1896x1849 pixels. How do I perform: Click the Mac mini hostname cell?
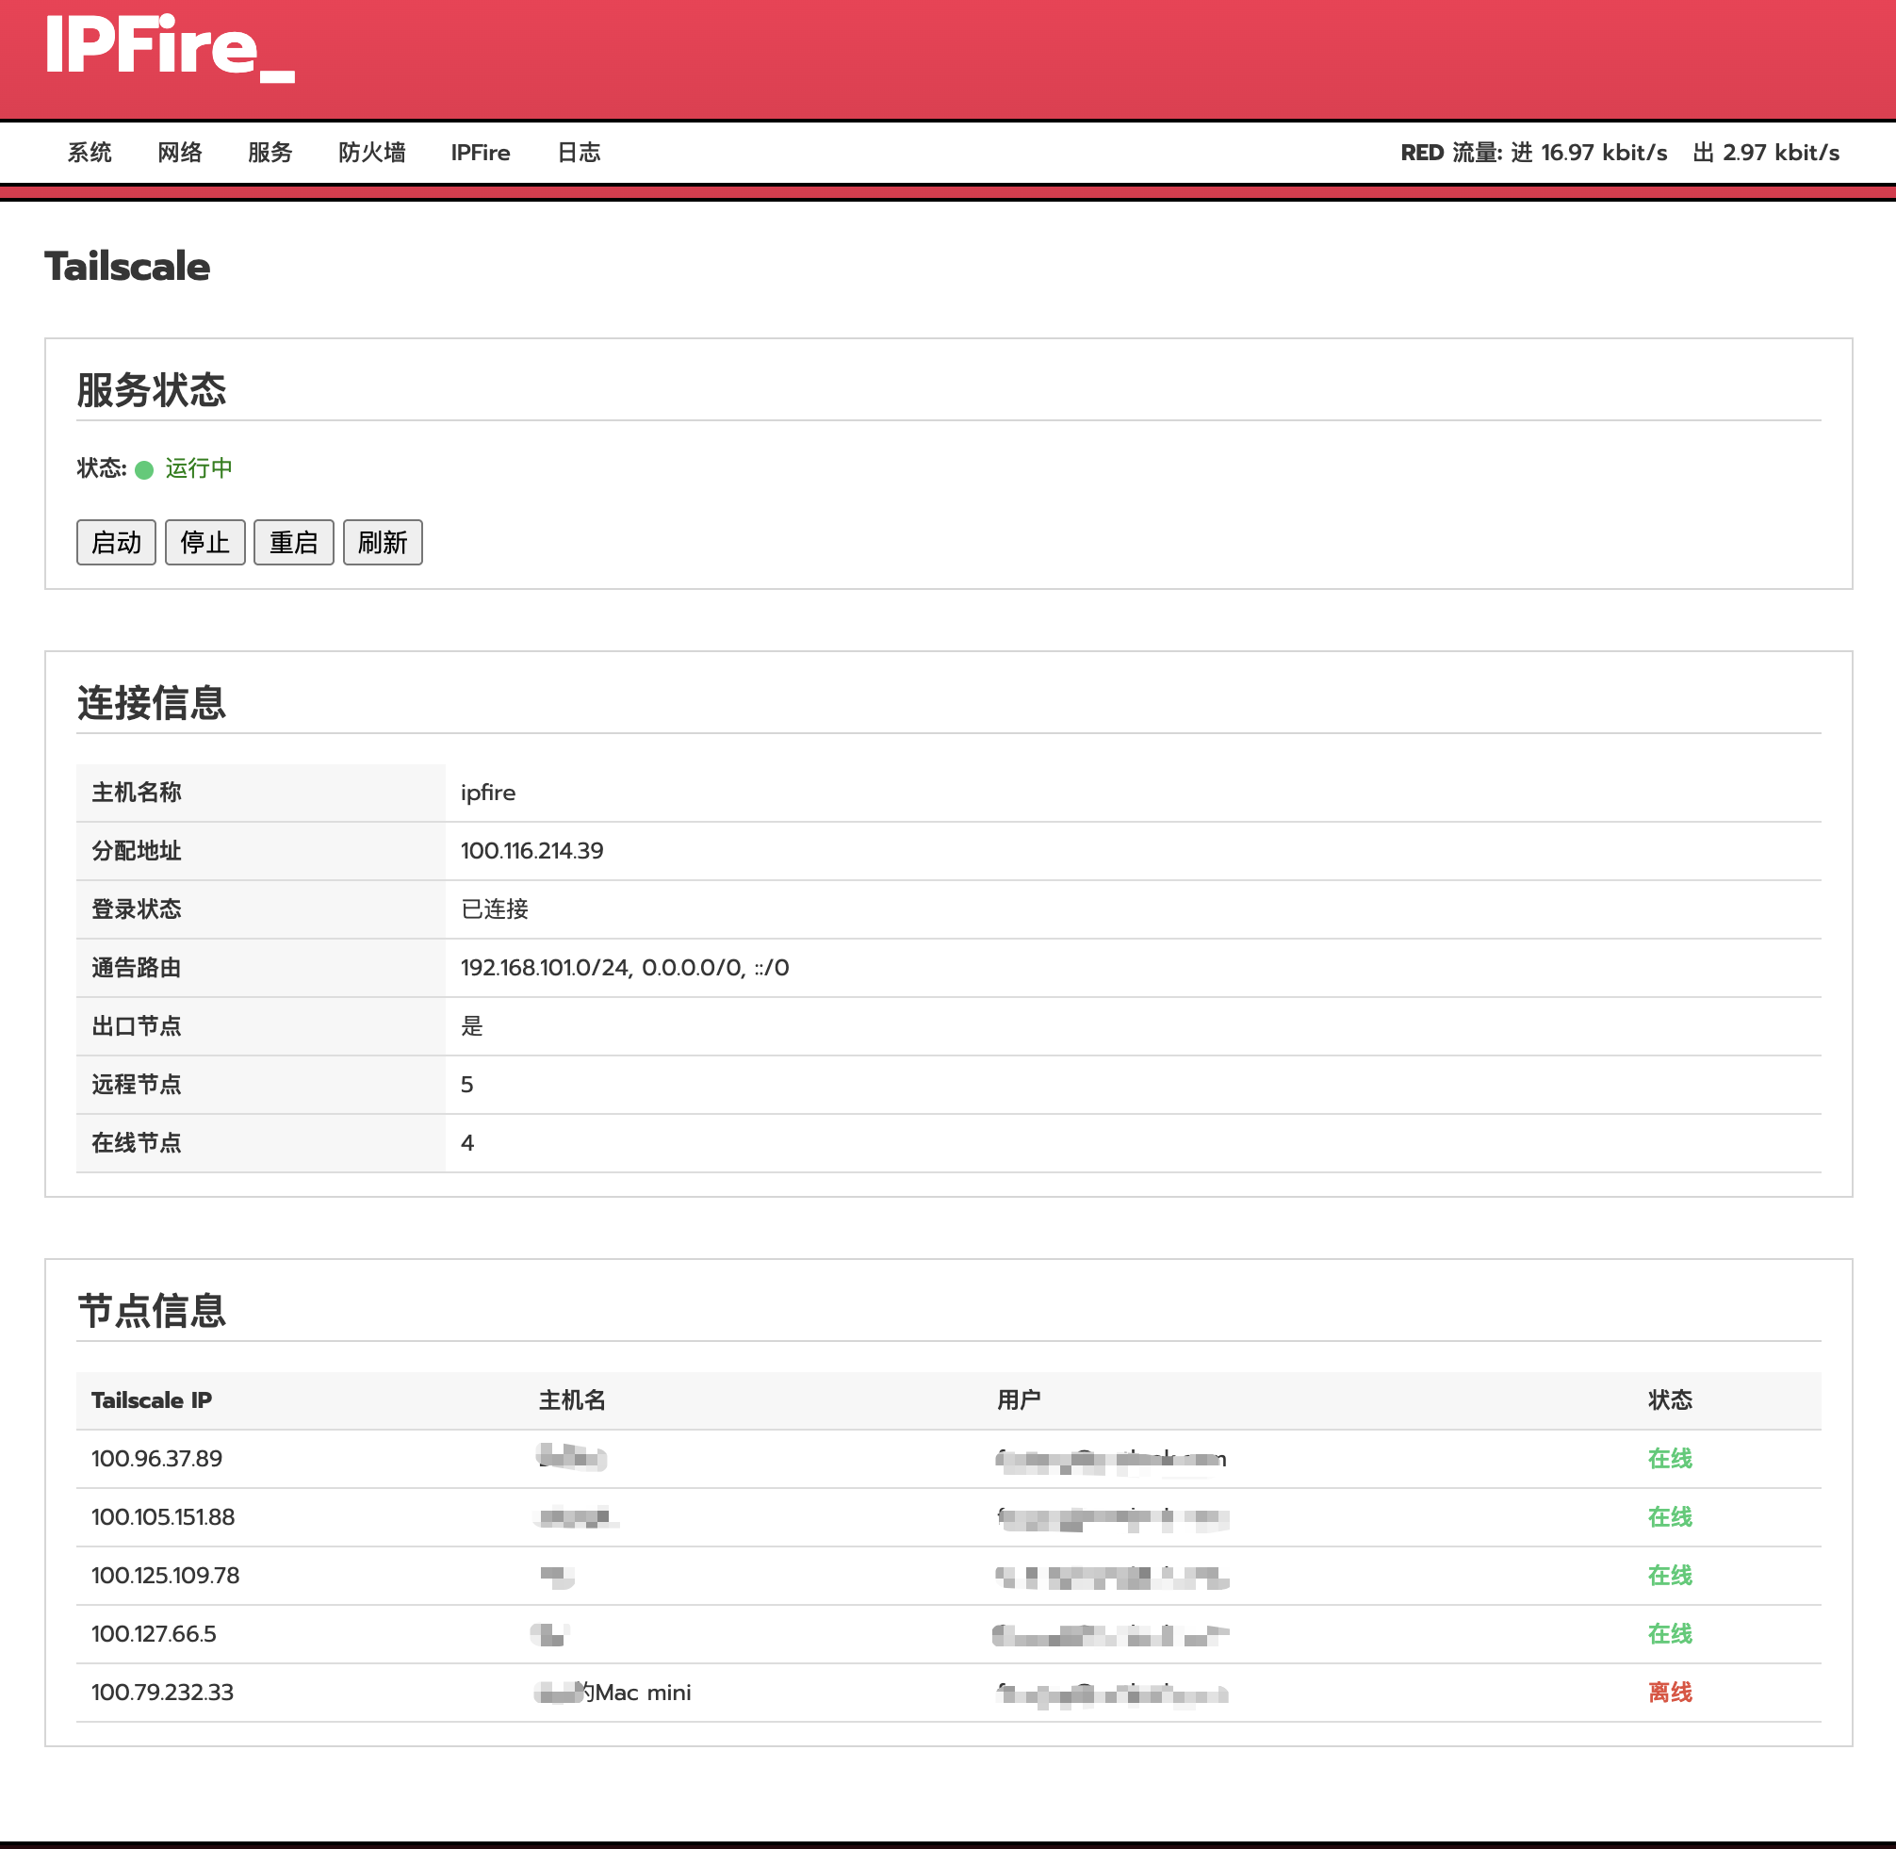pyautogui.click(x=613, y=1693)
